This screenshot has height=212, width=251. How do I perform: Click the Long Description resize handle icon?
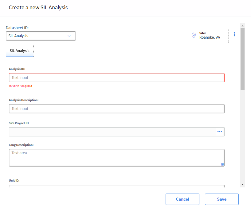coord(222,164)
